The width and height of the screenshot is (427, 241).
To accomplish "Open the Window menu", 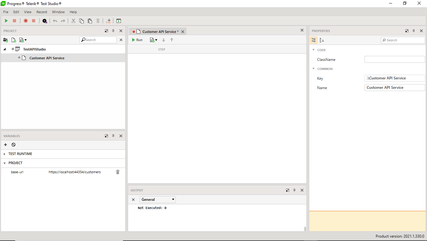I will [x=58, y=12].
